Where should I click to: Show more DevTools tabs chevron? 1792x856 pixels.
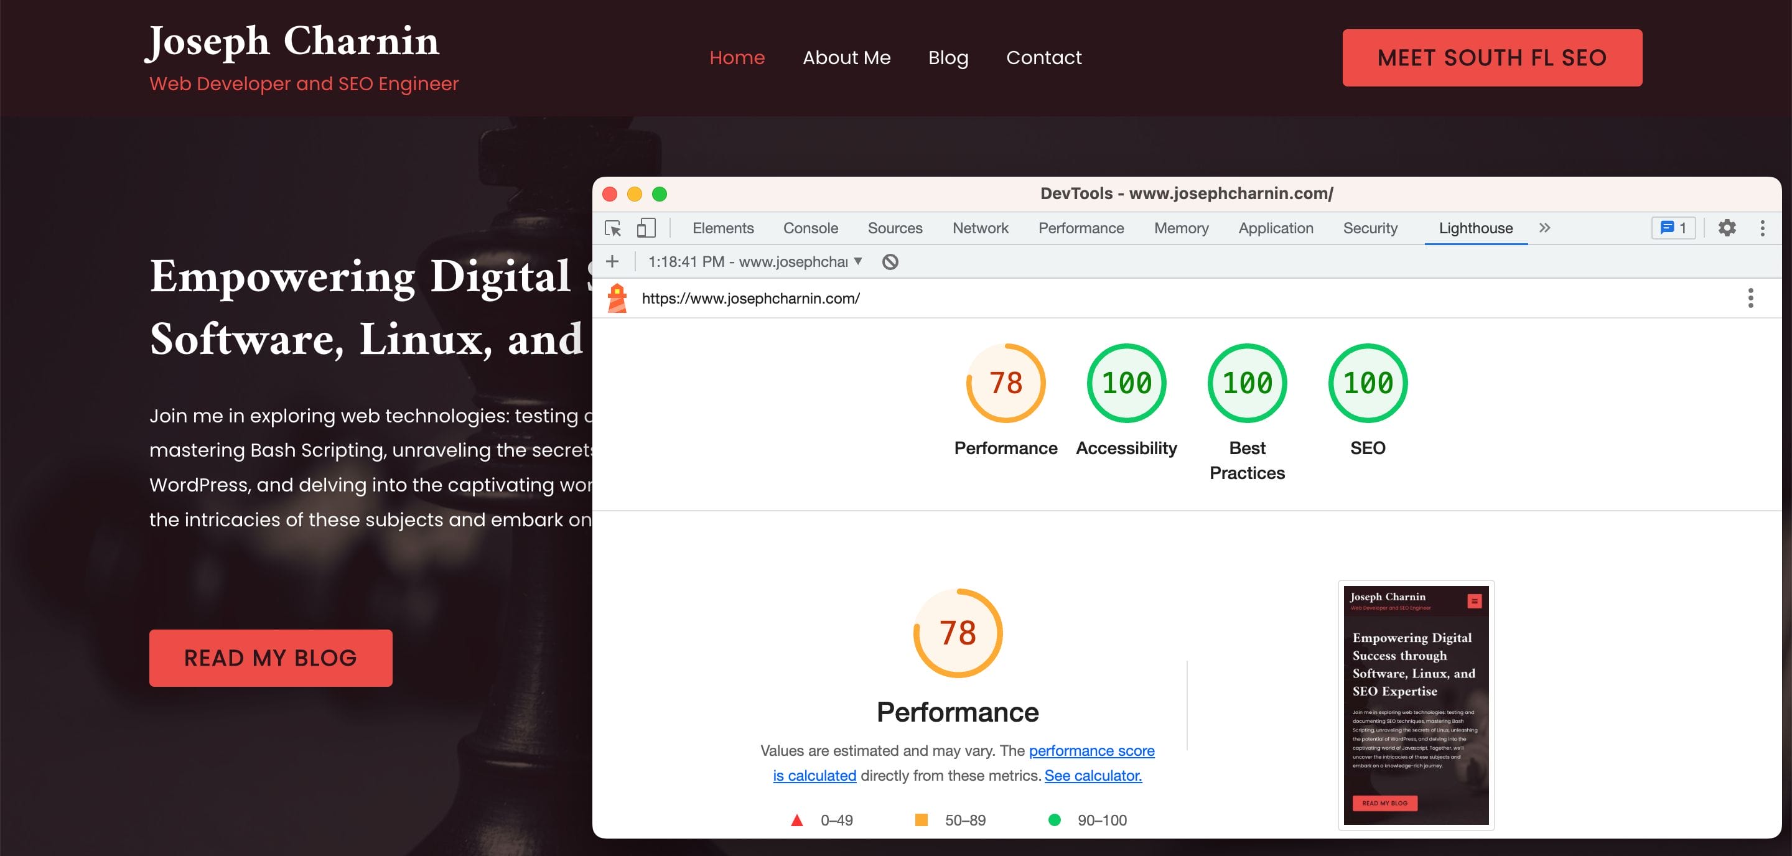point(1544,228)
